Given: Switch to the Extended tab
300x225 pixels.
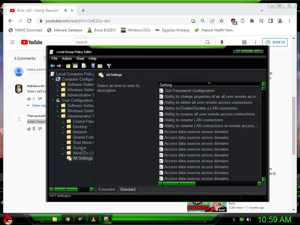Looking at the screenshot, I should [107, 190].
